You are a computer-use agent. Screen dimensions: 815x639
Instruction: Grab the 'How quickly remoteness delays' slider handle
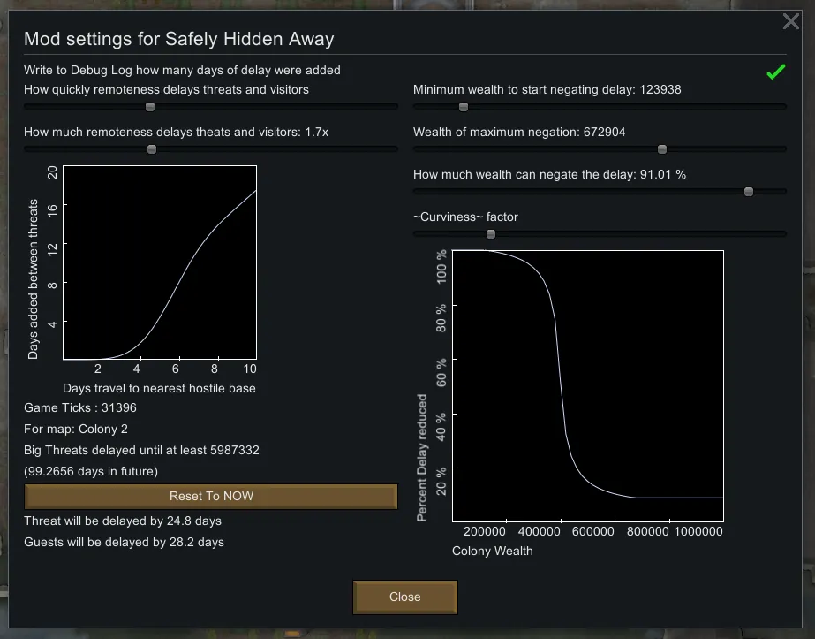pyautogui.click(x=150, y=107)
